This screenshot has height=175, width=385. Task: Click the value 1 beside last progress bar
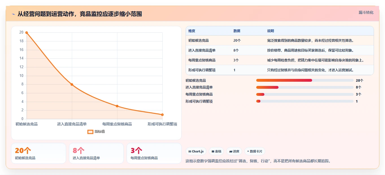point(357,101)
